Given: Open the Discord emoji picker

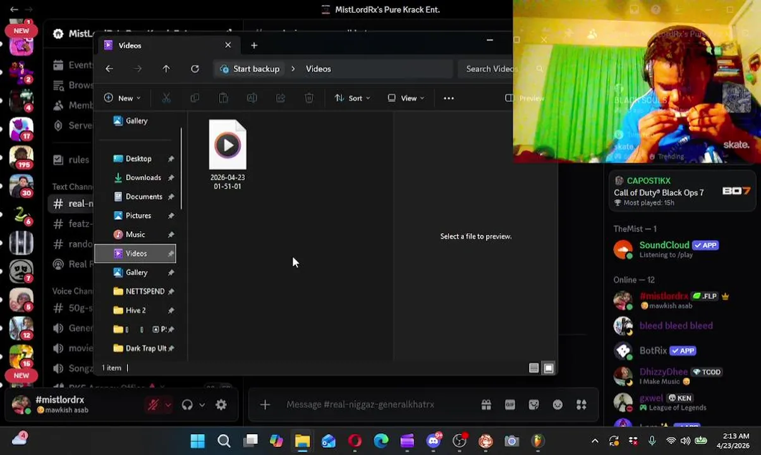Looking at the screenshot, I should pos(557,404).
